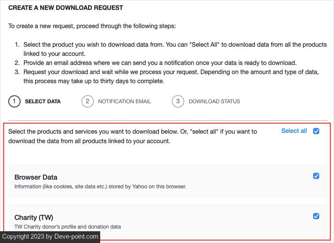Click the blue "Select all" link
Viewport: 334px width, 243px height.
coord(294,131)
